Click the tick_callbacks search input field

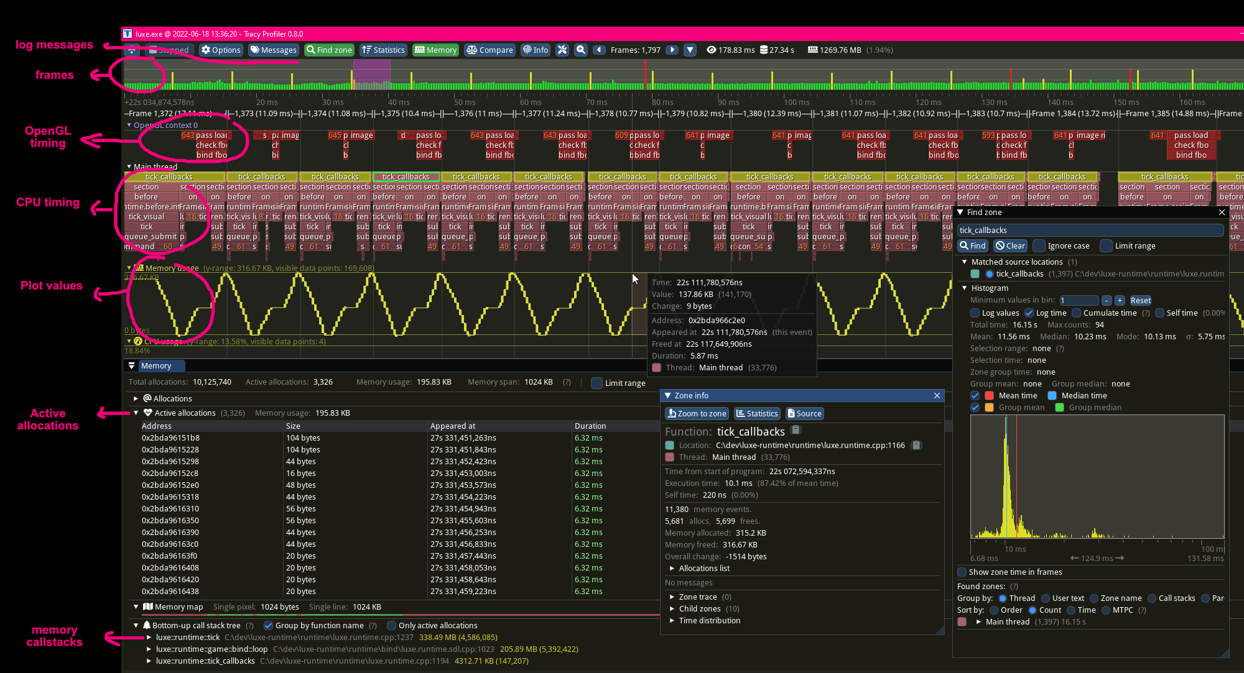click(x=1090, y=230)
